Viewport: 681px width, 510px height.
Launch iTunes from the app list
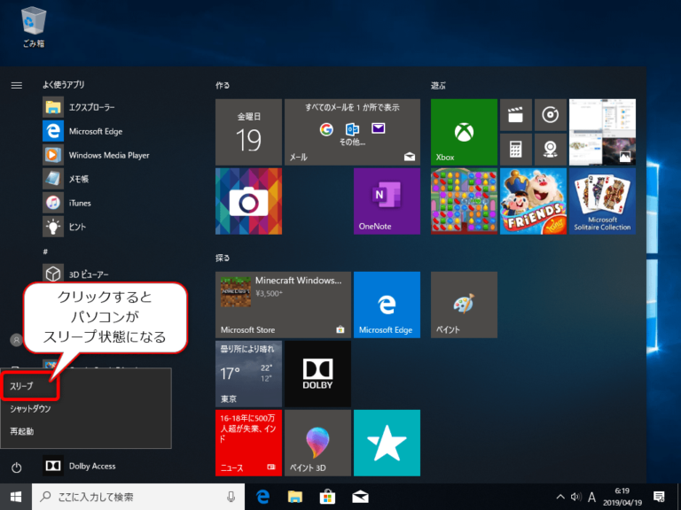[x=67, y=203]
